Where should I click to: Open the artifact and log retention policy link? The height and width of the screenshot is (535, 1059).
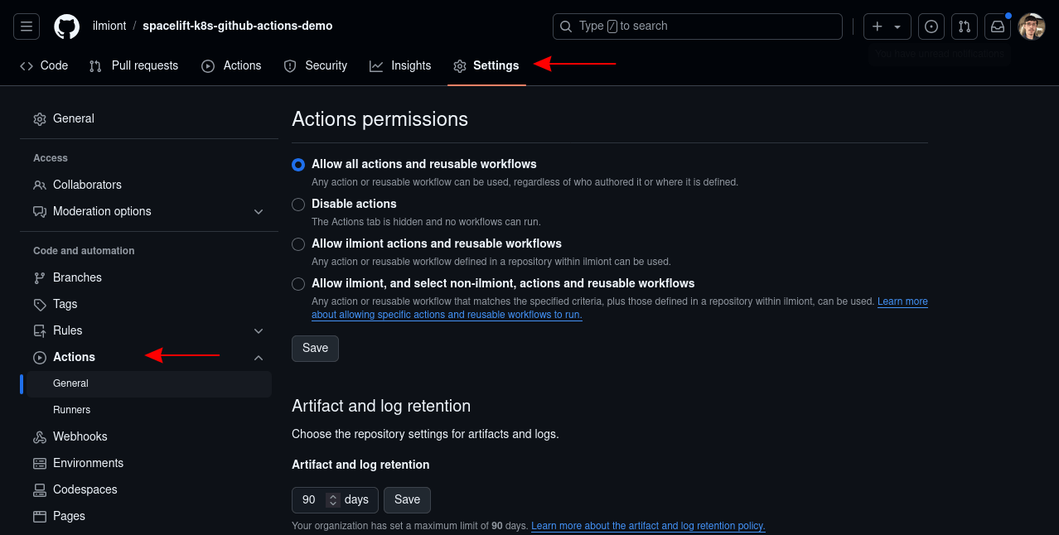coord(648,526)
